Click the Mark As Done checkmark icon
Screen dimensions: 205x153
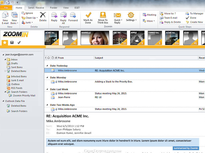click(88, 15)
